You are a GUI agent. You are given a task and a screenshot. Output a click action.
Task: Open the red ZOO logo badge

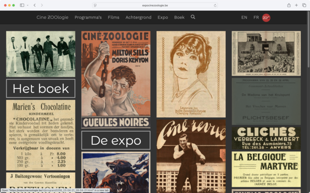tap(266, 17)
